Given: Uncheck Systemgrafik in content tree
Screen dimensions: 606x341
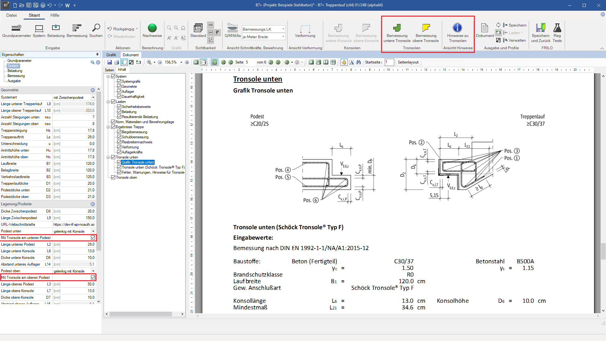Looking at the screenshot, I should pos(119,81).
